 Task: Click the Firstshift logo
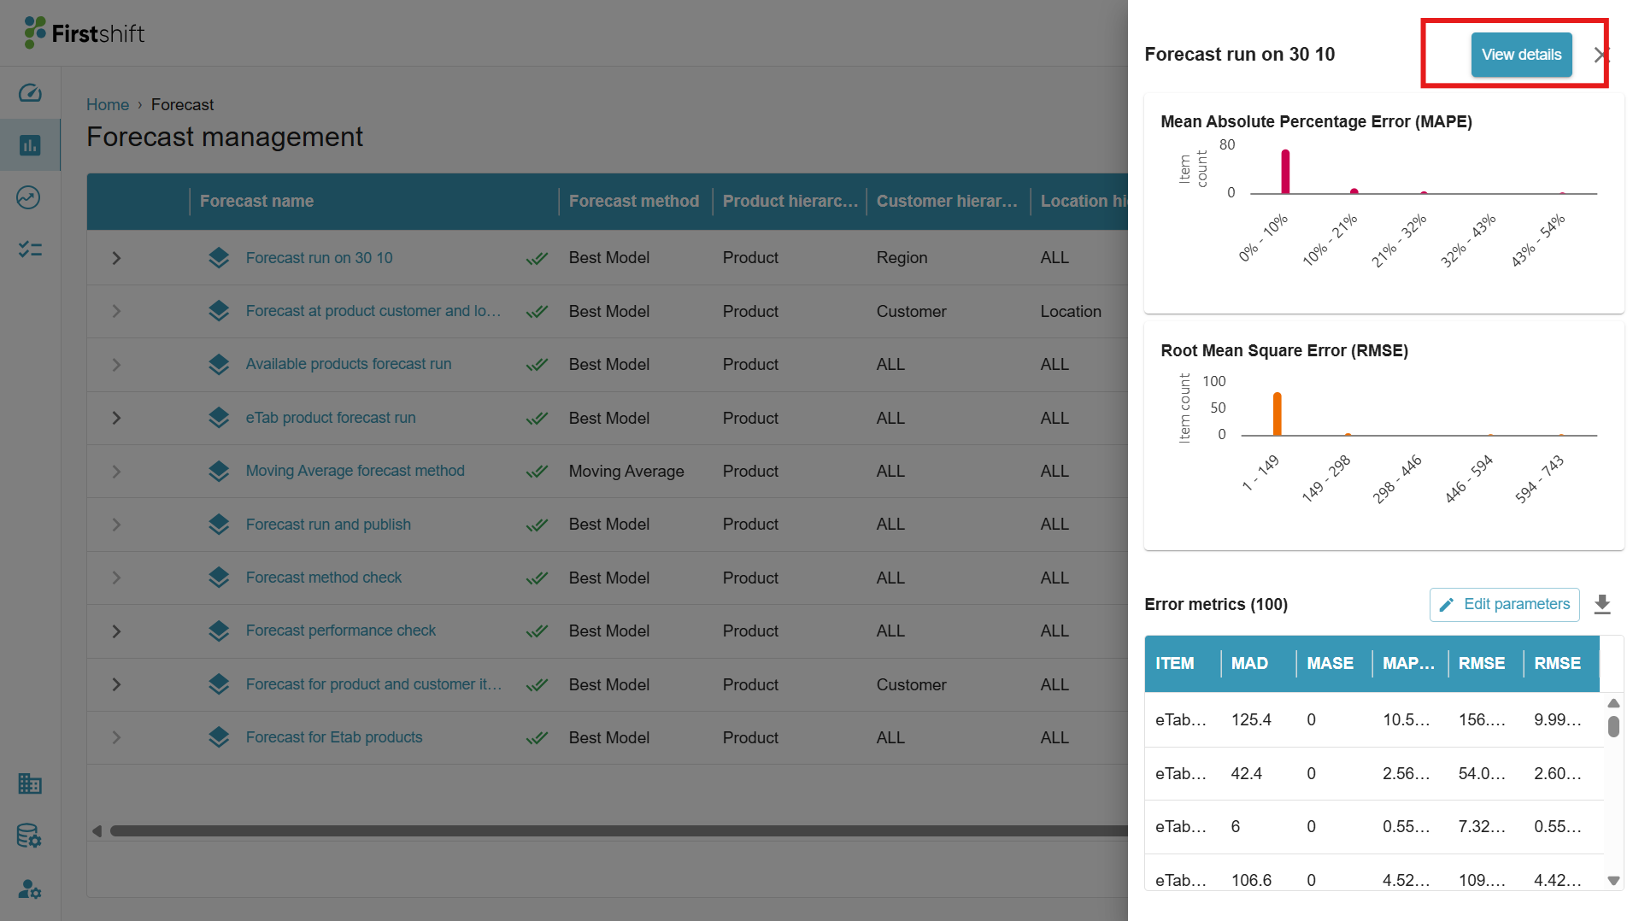(85, 33)
